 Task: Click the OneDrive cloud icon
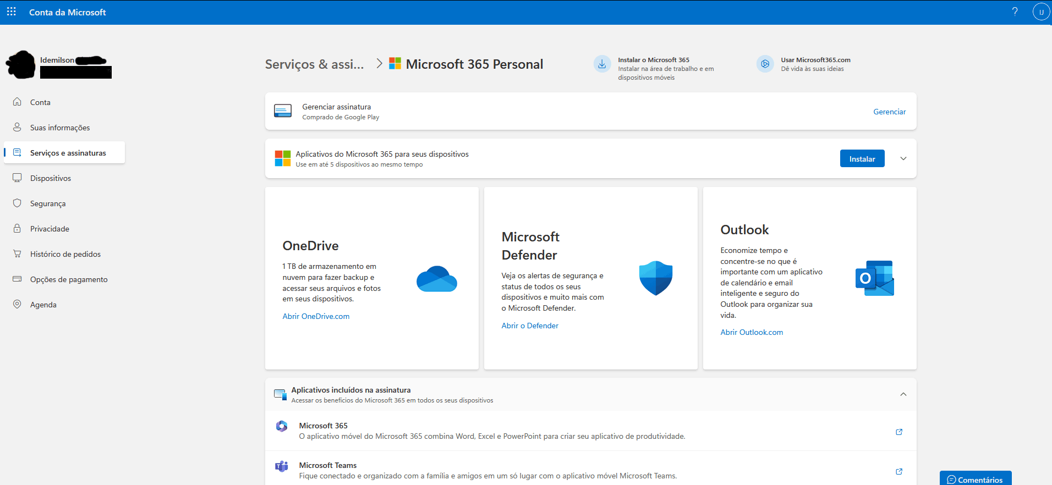(437, 279)
